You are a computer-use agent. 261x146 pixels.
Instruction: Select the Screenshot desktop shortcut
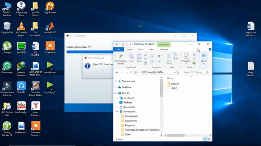[x=50, y=48]
